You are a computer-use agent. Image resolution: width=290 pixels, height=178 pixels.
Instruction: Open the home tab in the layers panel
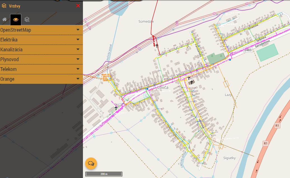click(x=4, y=19)
